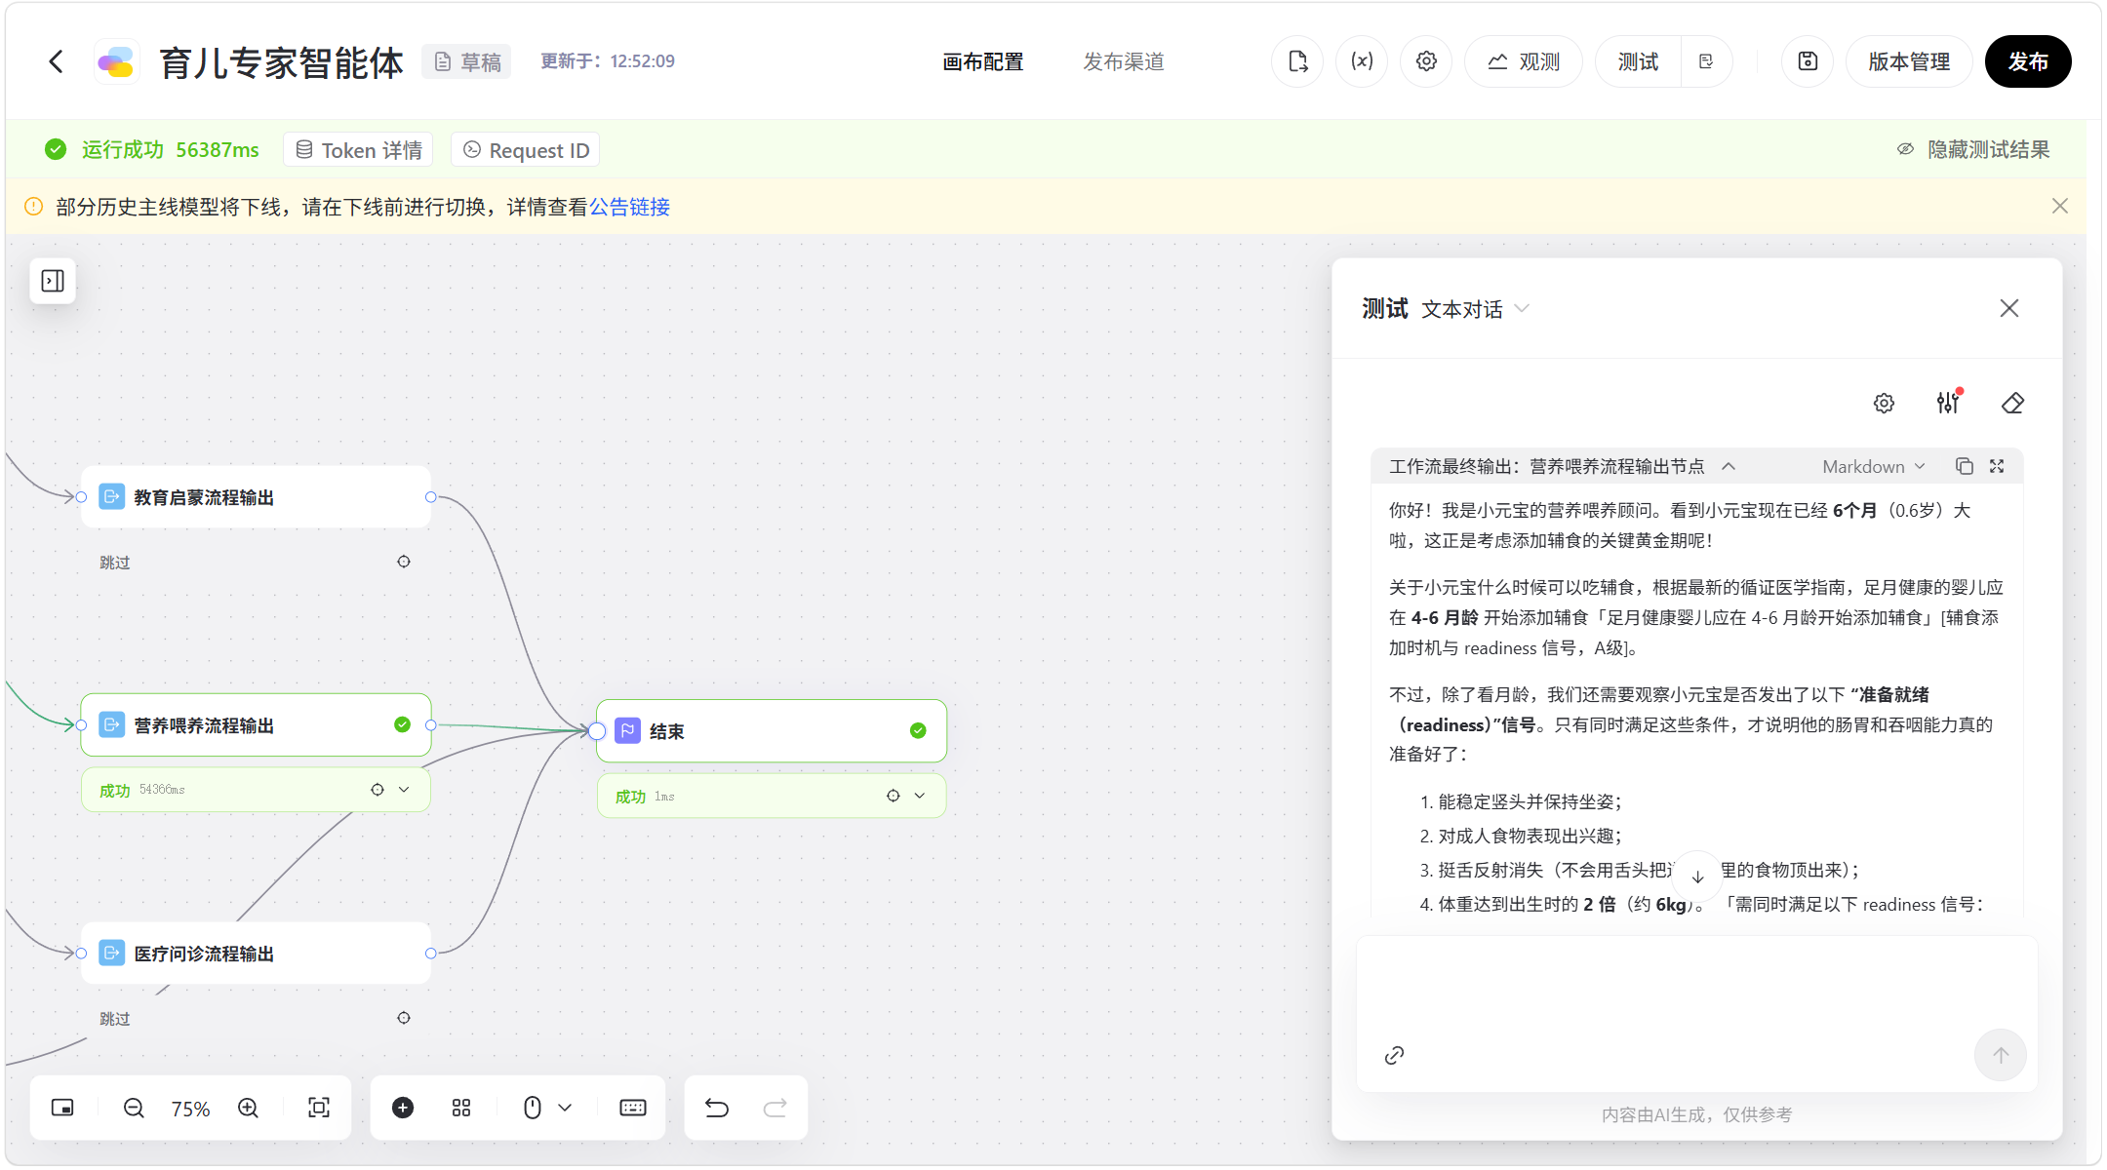Select the 营养喂养流程输出 node
This screenshot has width=2107, height=1170.
click(256, 725)
